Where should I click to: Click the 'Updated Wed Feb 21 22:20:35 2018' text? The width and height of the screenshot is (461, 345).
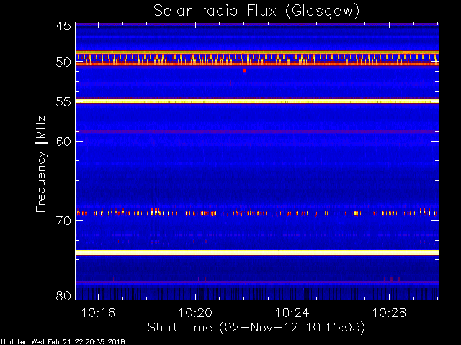pos(63,342)
